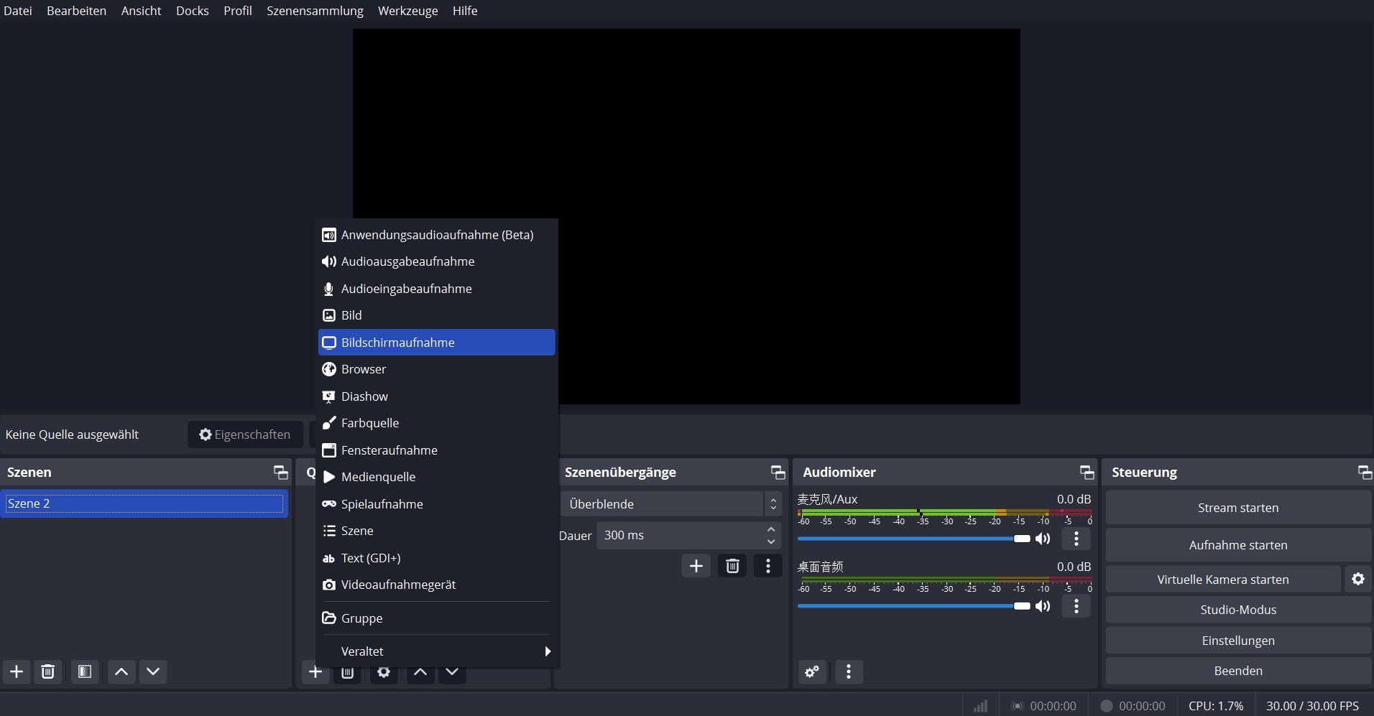Add a Videoaufnahmegerät source

pyautogui.click(x=437, y=585)
